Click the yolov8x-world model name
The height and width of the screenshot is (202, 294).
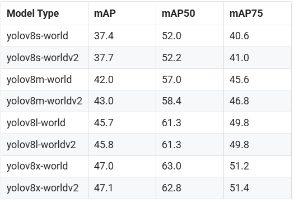37,166
